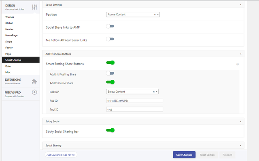This screenshot has width=259, height=161.
Task: Open the Just Launched: Ads for WP link
Action: [x=61, y=155]
